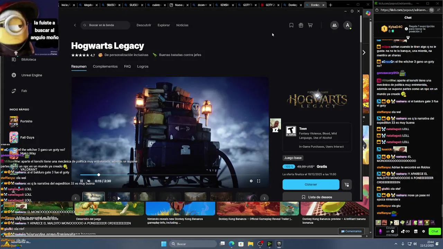
Task: Switch to the Complementos tab
Action: [x=105, y=66]
